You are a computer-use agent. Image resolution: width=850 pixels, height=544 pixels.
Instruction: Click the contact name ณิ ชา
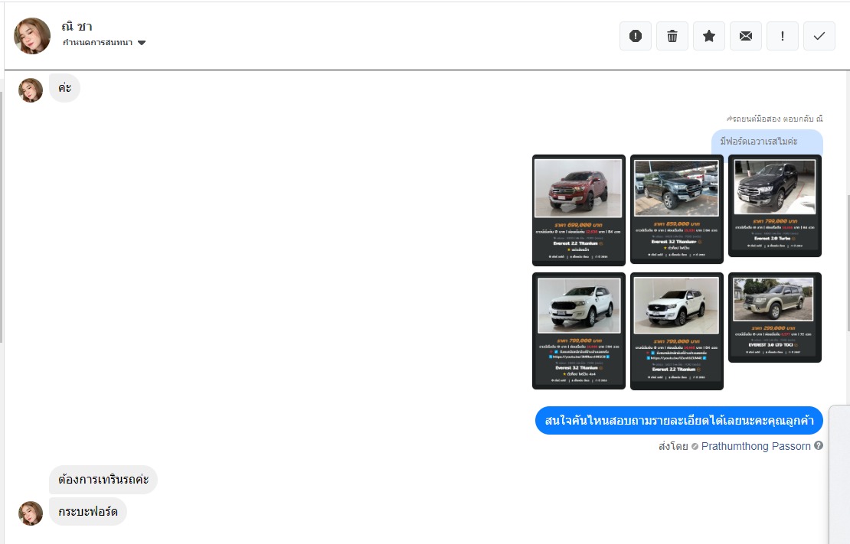click(77, 26)
